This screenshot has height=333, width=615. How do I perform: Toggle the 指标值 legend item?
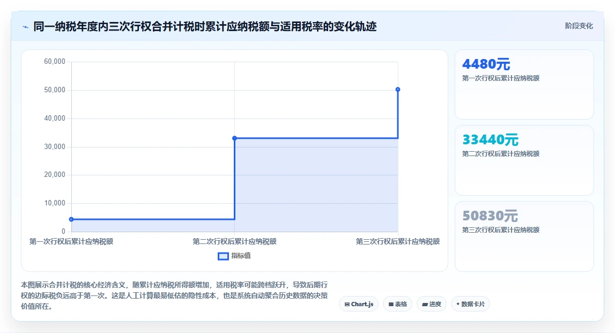pos(234,256)
